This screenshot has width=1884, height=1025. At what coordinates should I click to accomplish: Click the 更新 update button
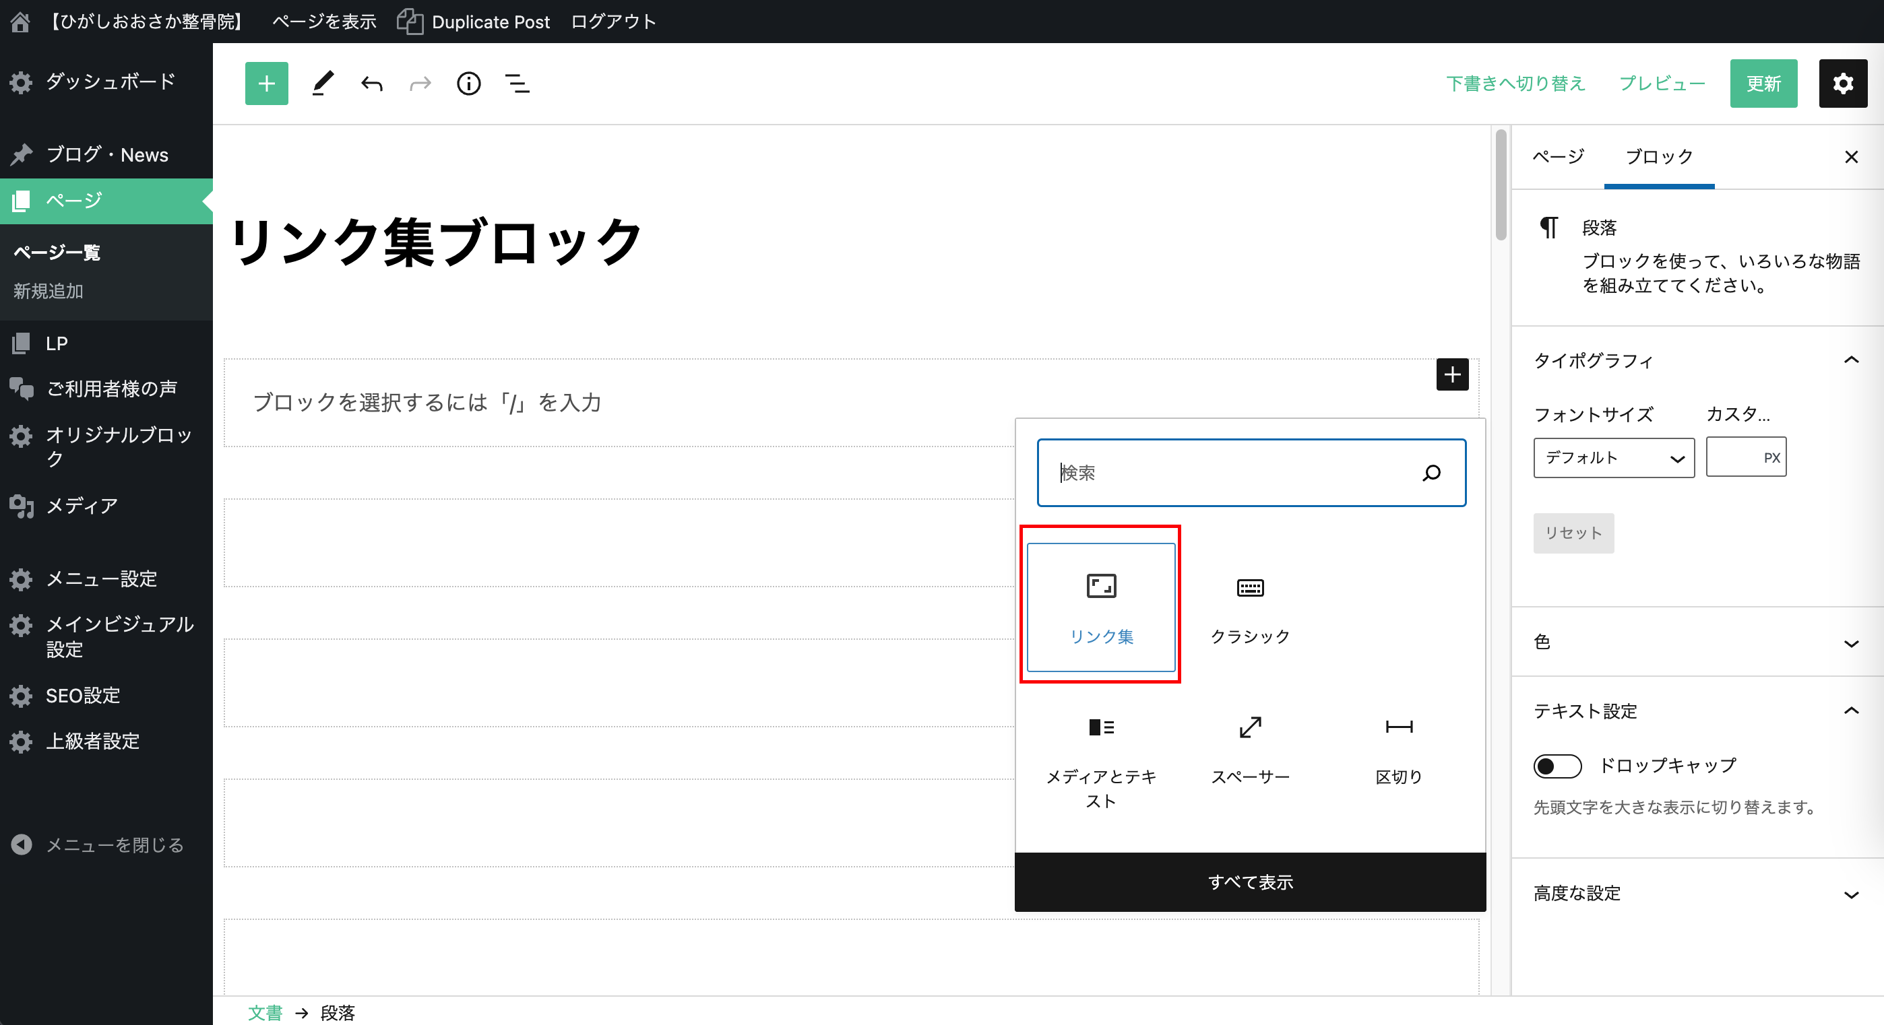[1763, 84]
